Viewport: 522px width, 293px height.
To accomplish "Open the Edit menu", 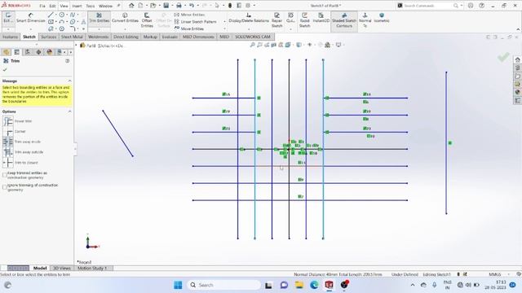I will 52,6.
